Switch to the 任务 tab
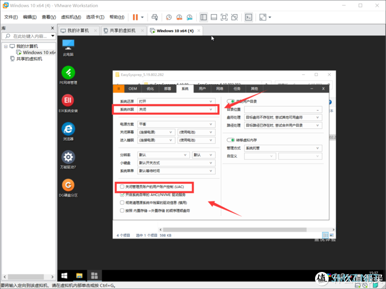This screenshot has width=386, height=289. (x=237, y=89)
